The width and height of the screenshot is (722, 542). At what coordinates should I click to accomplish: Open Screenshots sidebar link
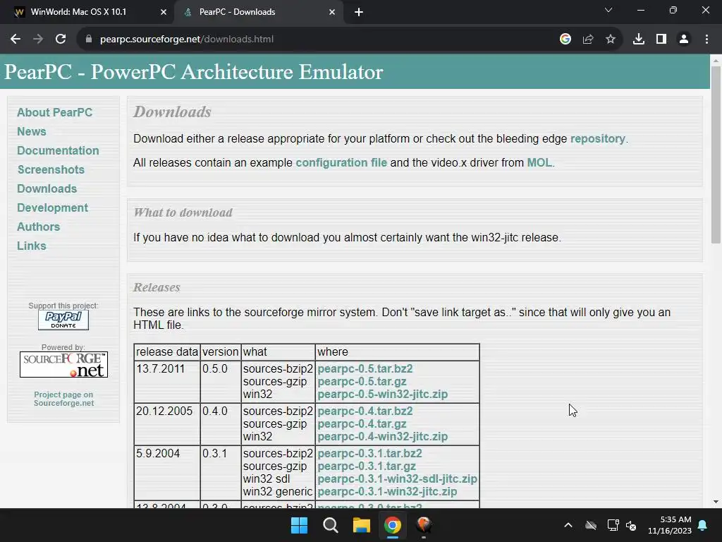(x=51, y=169)
